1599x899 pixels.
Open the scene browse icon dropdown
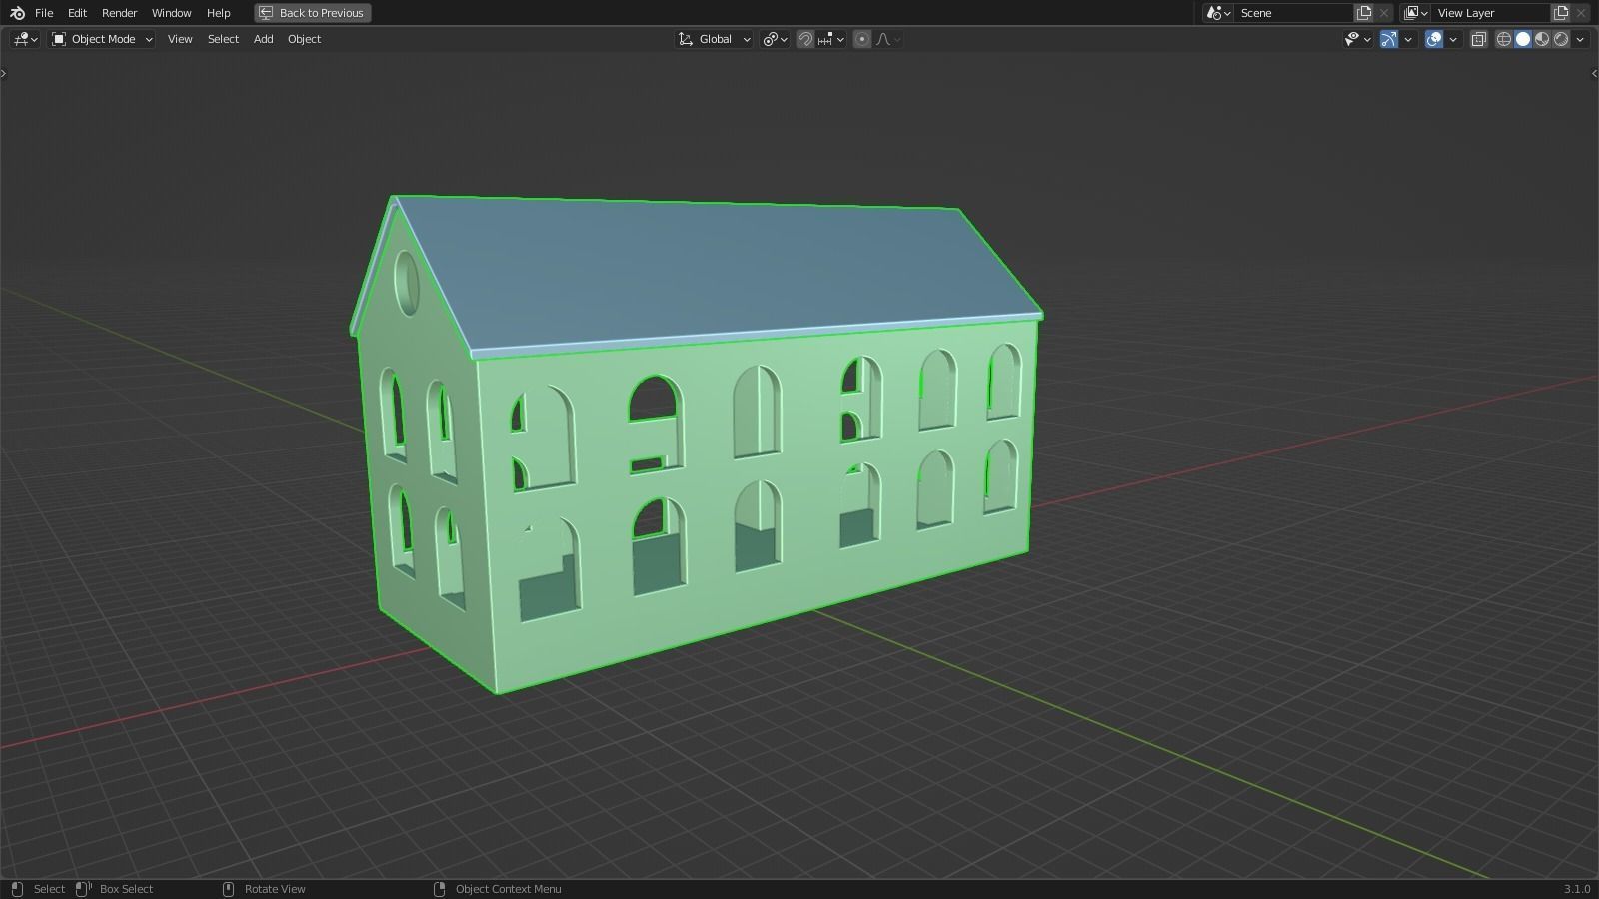point(1217,13)
